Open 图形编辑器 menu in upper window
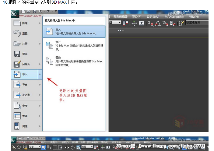 pos(121,17)
